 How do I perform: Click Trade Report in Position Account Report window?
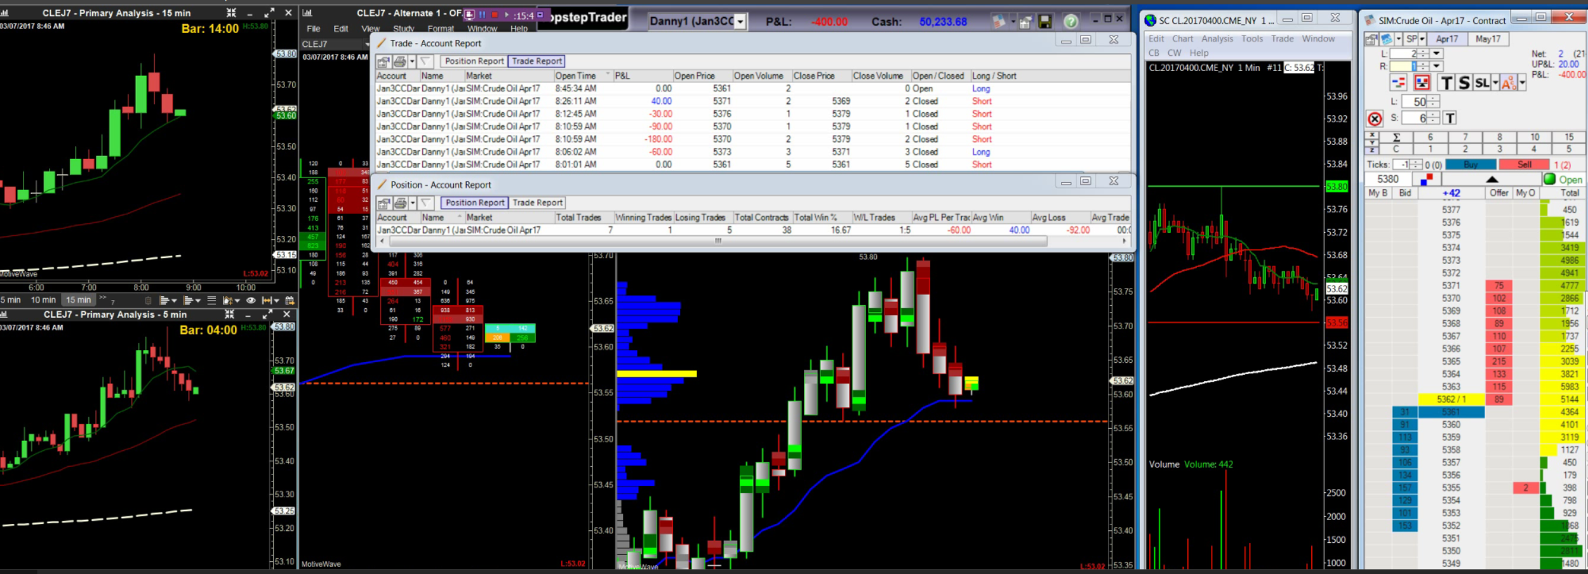[537, 203]
